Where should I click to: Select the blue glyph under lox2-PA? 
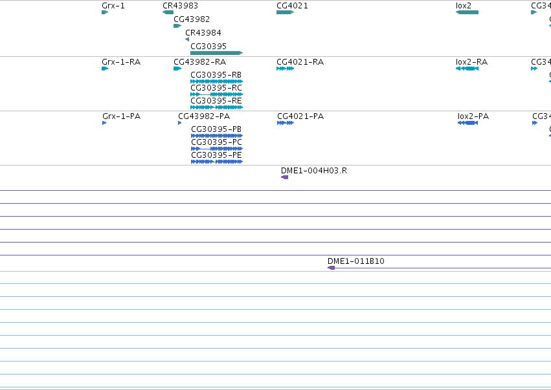[467, 123]
